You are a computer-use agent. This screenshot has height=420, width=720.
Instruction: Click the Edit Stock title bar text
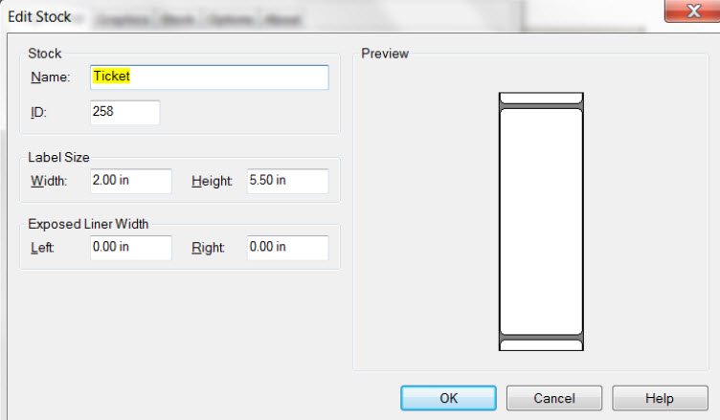39,17
